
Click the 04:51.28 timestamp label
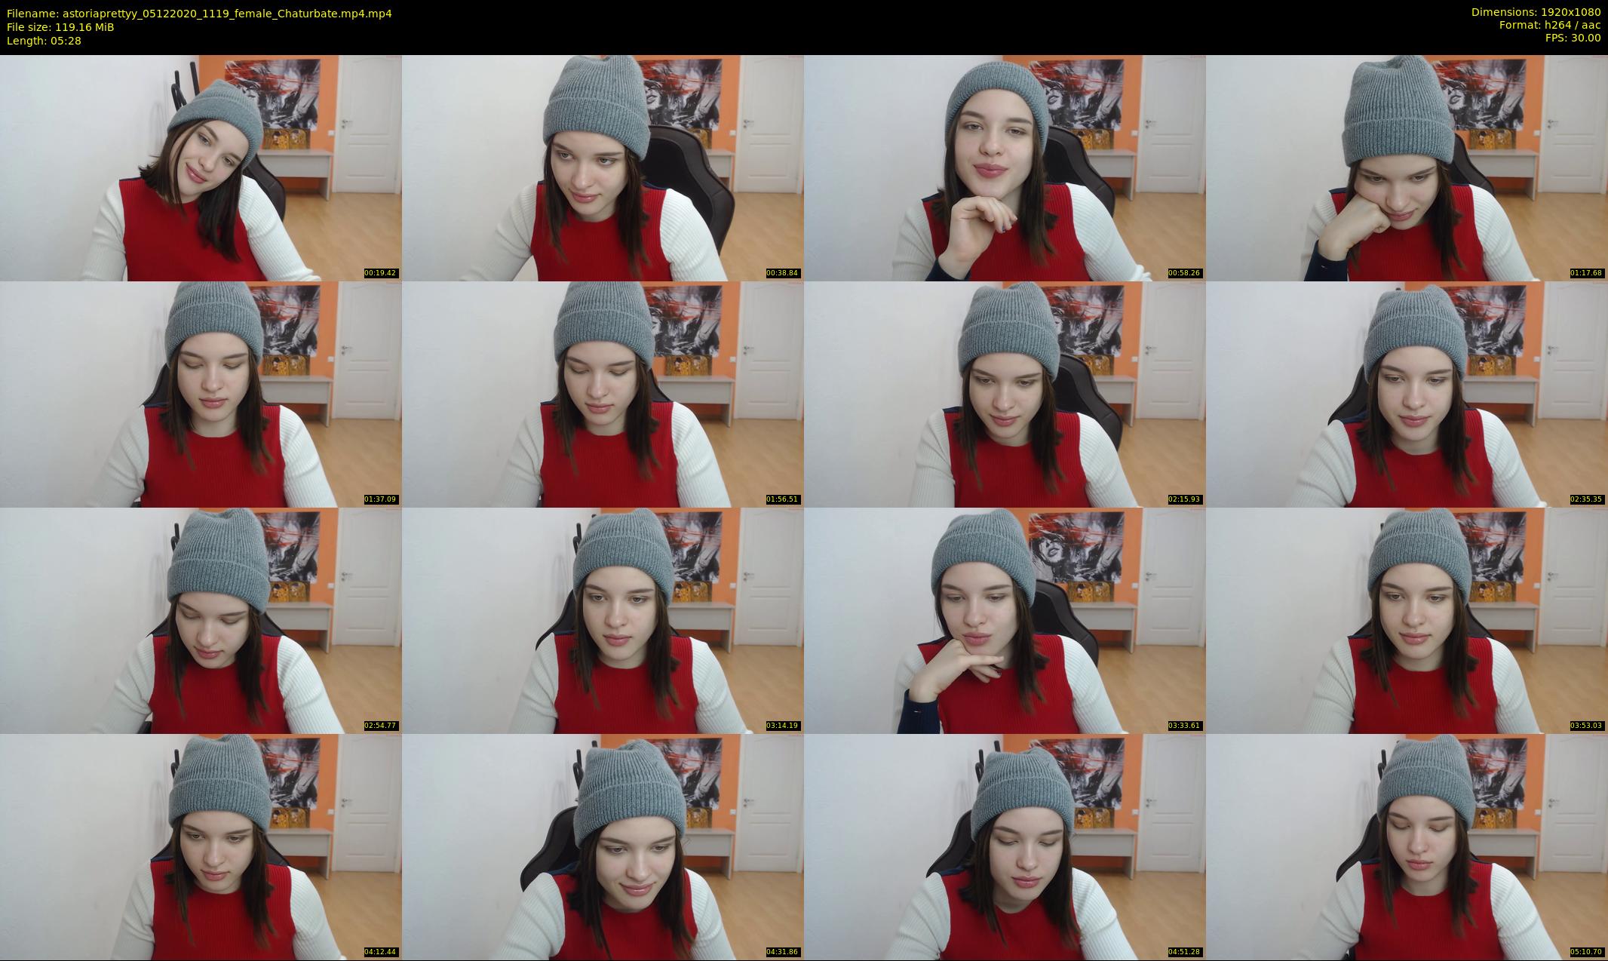tap(1184, 952)
